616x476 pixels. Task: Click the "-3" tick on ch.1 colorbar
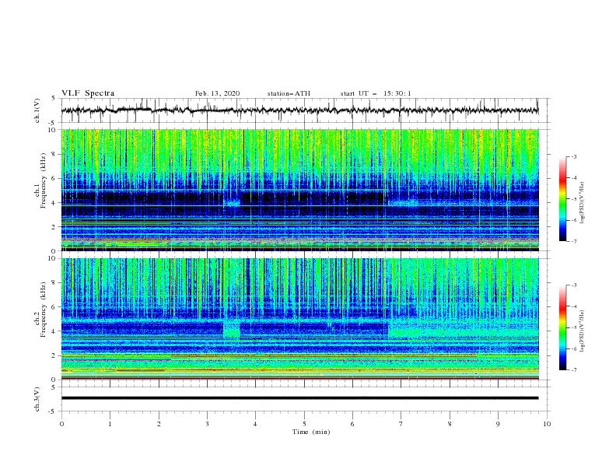573,156
